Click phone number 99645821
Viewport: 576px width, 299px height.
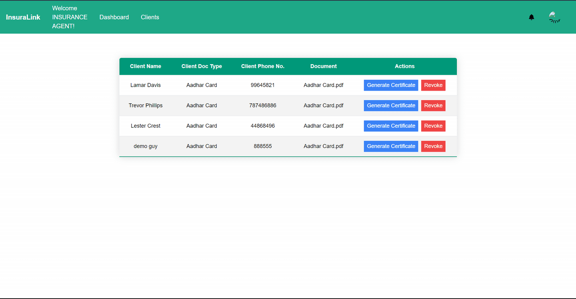pyautogui.click(x=263, y=85)
